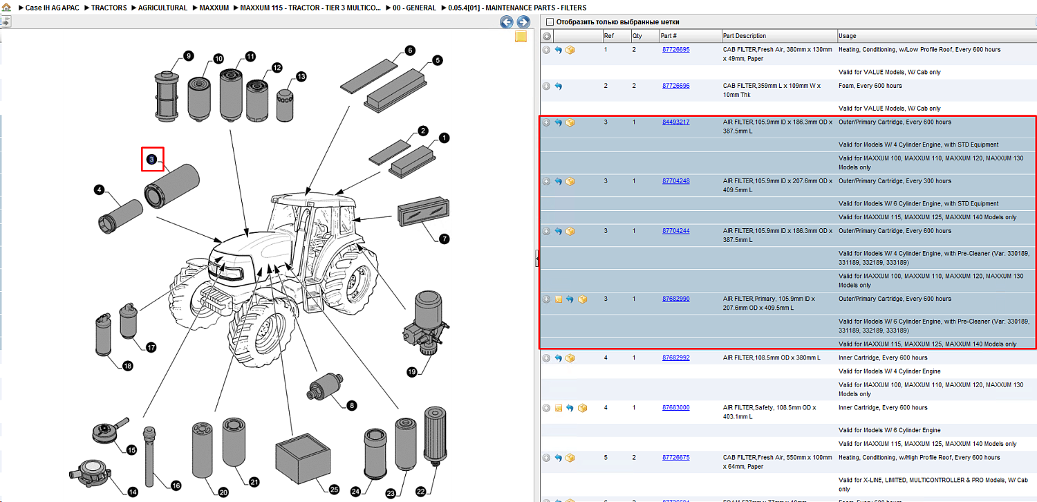Open the MAXXUM 115 - TRACTOR breadcrumb
This screenshot has width=1037, height=502.
(310, 8)
